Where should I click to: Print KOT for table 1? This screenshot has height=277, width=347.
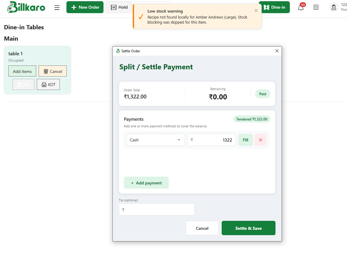(48, 85)
